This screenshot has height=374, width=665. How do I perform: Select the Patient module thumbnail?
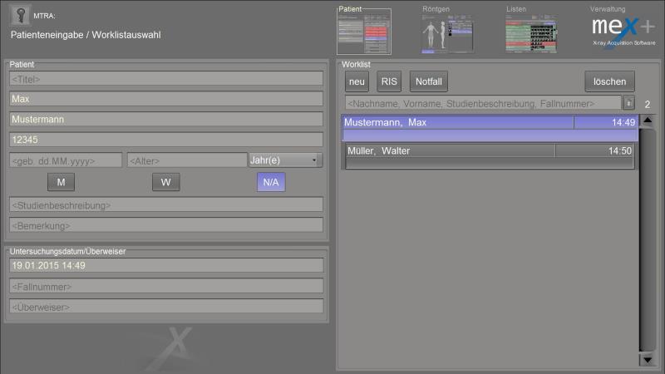click(x=363, y=33)
